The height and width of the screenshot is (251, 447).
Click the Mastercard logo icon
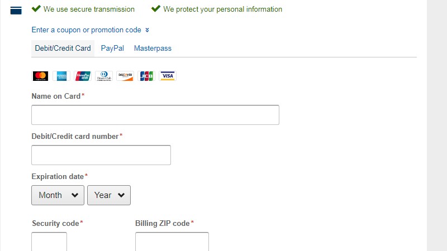pyautogui.click(x=40, y=76)
